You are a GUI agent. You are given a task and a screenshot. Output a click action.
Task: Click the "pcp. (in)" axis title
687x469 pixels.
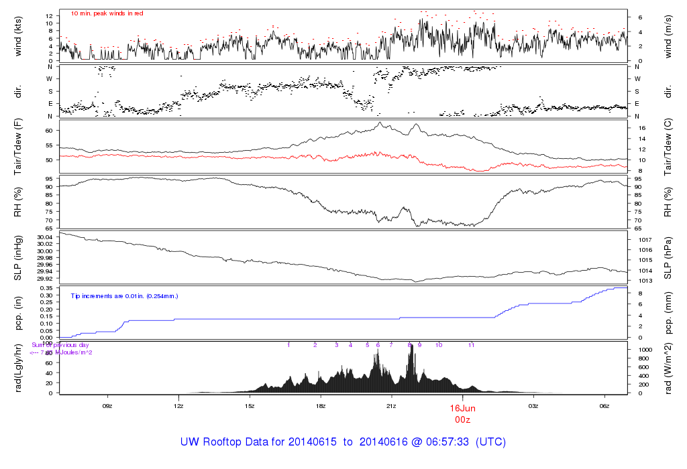[x=18, y=313]
